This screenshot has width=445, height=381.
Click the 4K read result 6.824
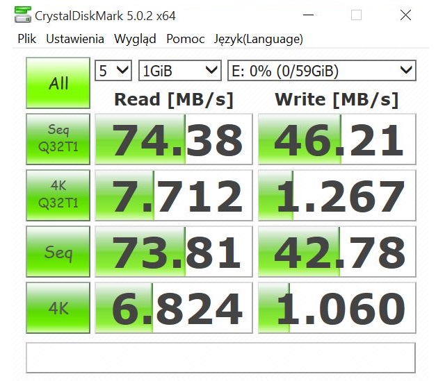173,307
